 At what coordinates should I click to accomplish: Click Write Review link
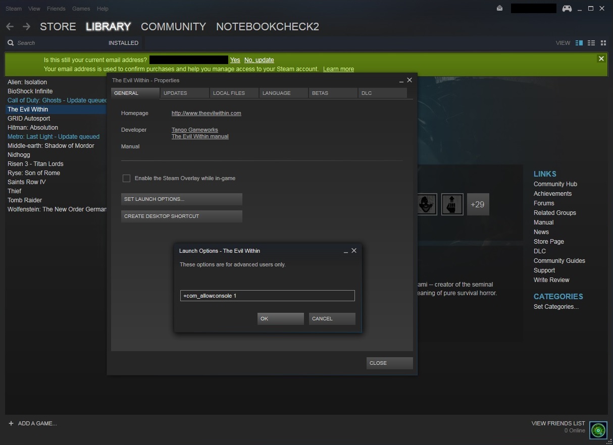[x=551, y=280]
